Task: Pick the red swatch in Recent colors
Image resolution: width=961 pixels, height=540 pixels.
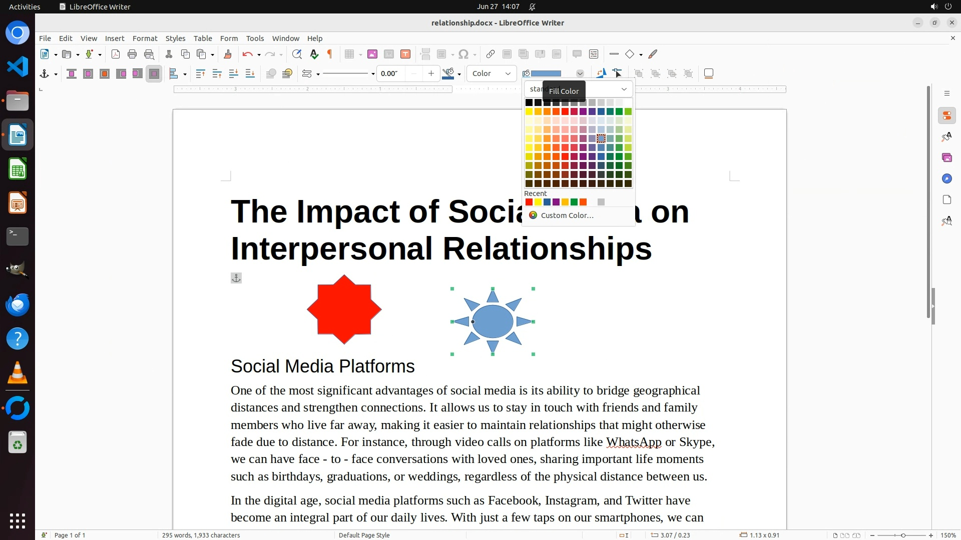Action: click(529, 202)
